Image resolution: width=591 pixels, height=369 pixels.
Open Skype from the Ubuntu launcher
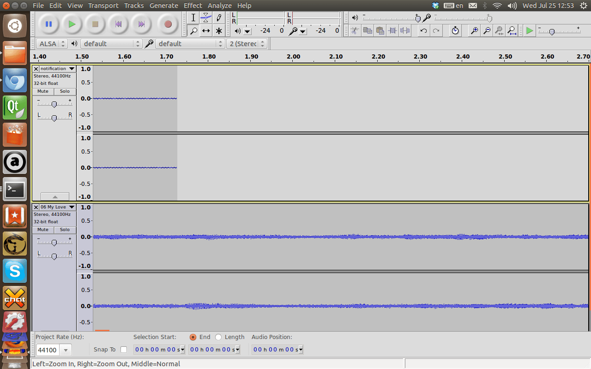tap(15, 271)
